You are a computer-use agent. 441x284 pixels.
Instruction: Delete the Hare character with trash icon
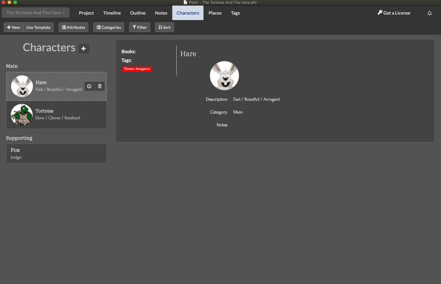coord(100,86)
